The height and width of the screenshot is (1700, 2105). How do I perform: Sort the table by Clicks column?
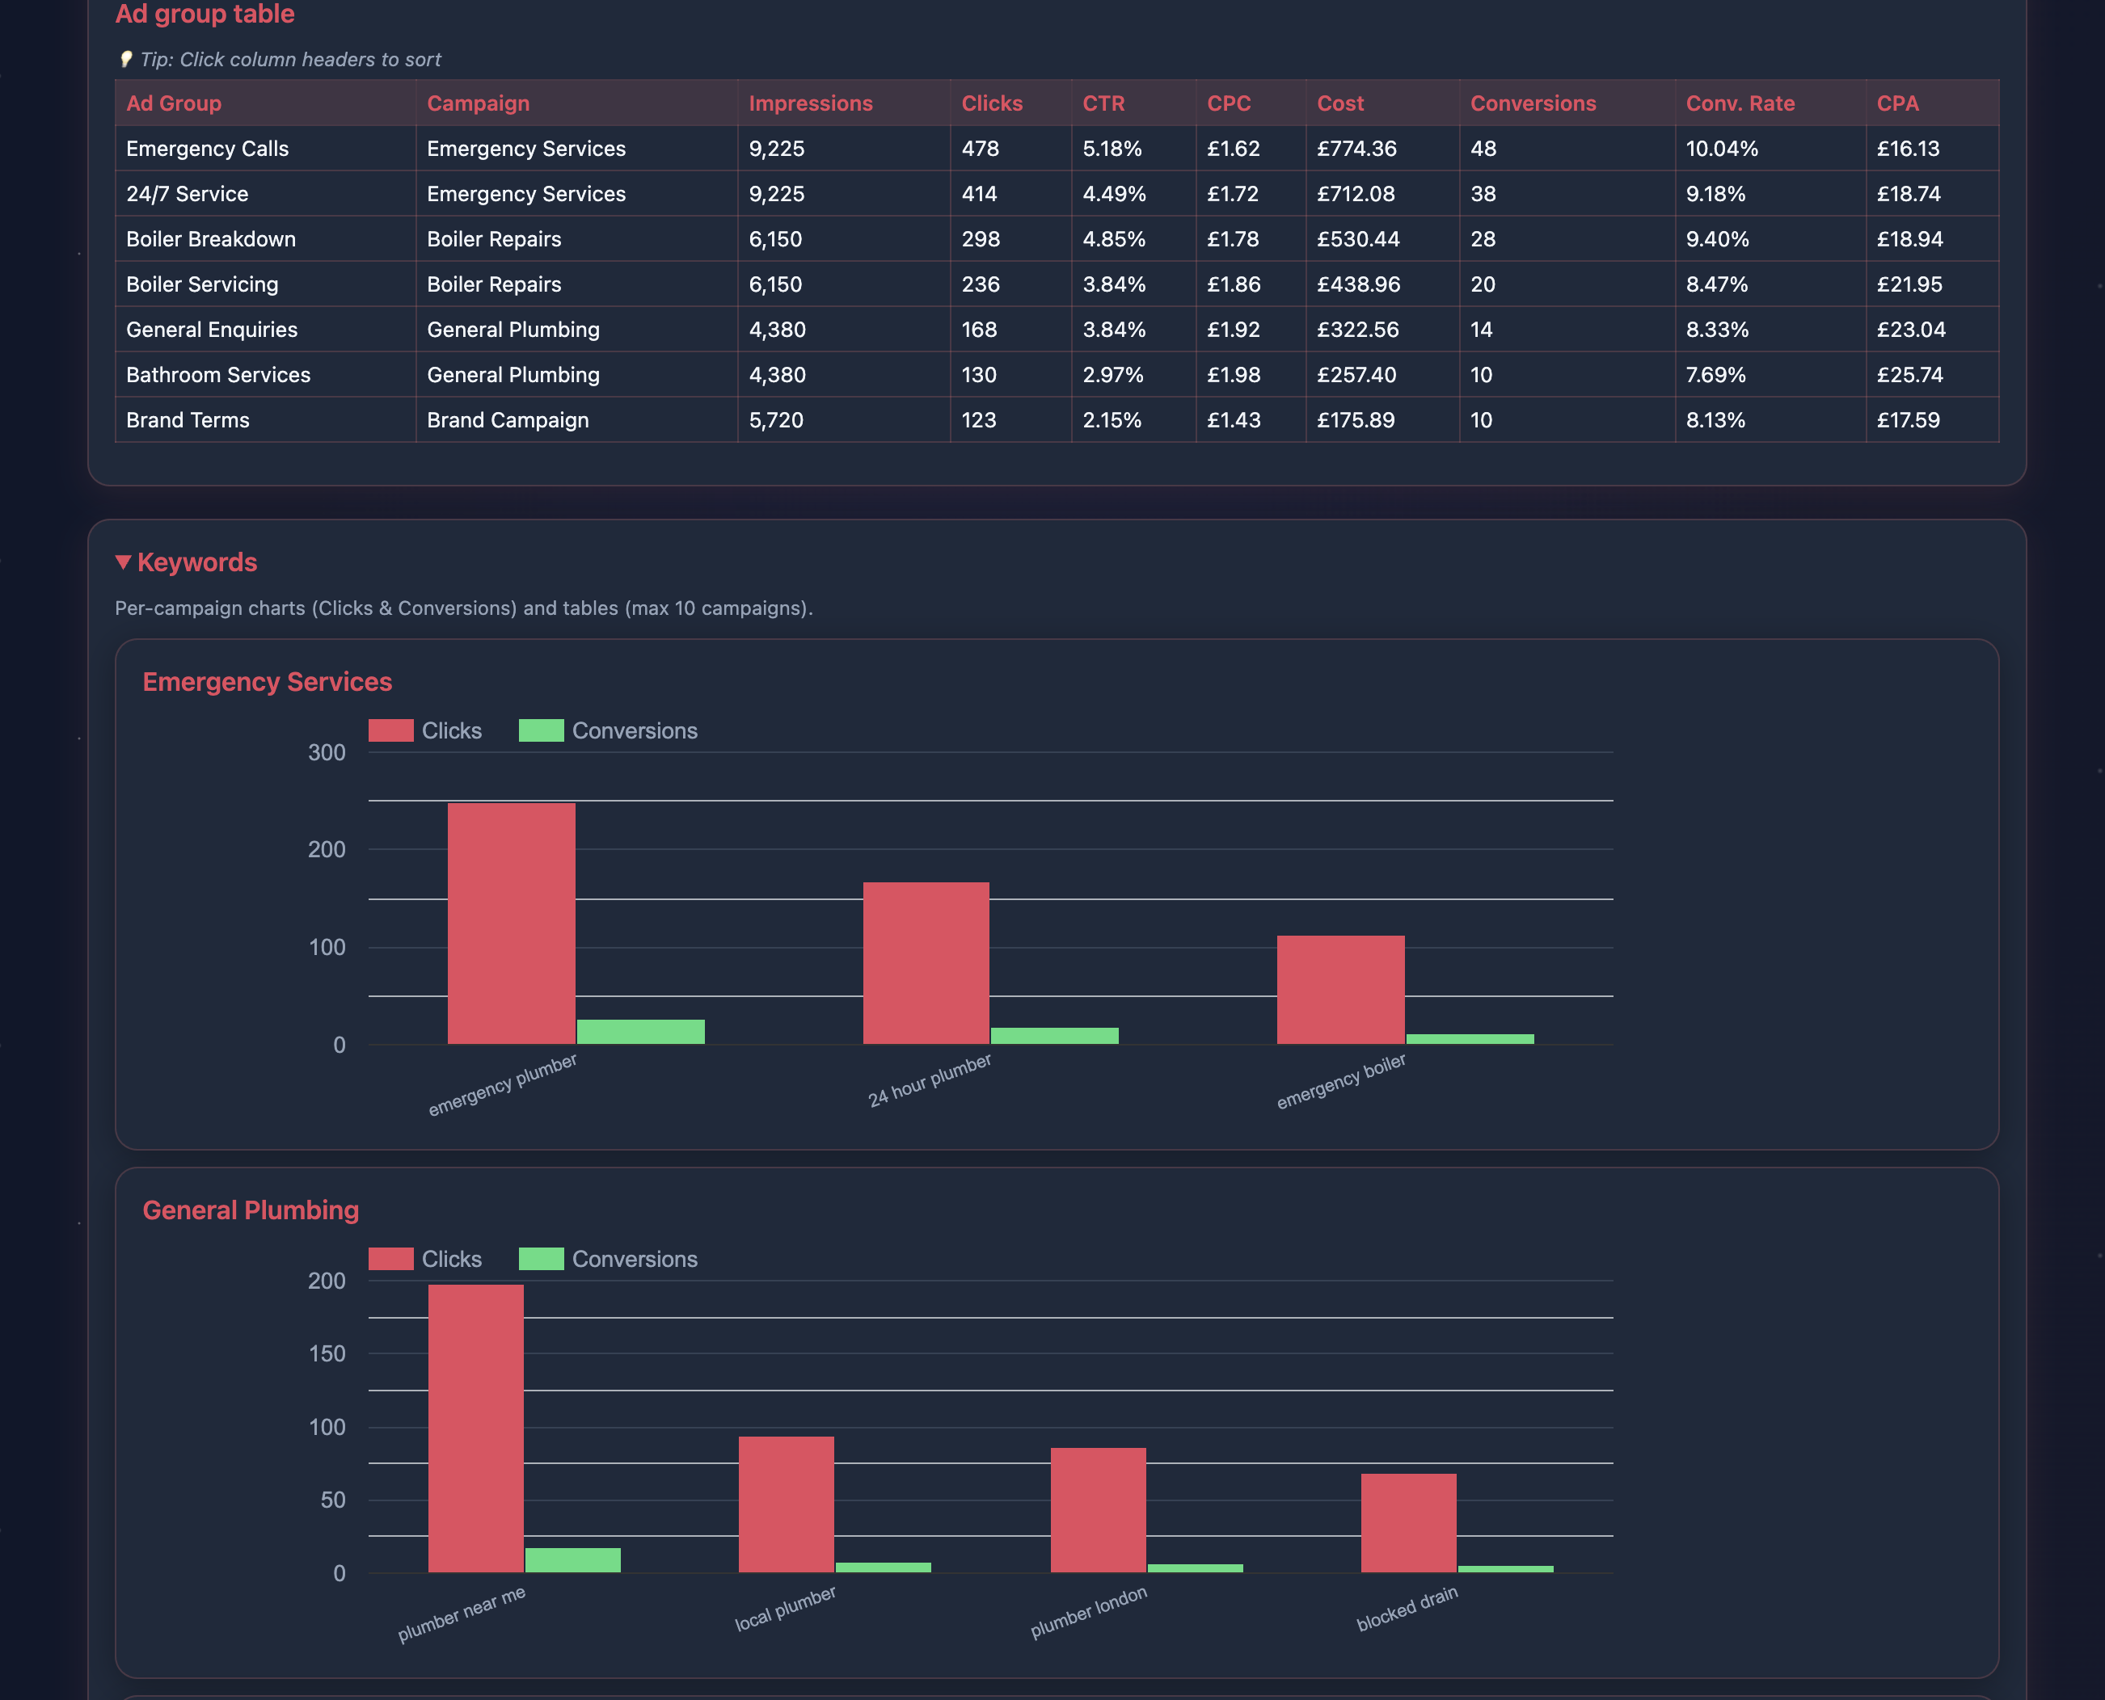tap(991, 103)
